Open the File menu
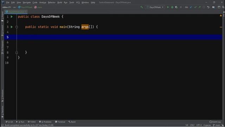 (8, 2)
